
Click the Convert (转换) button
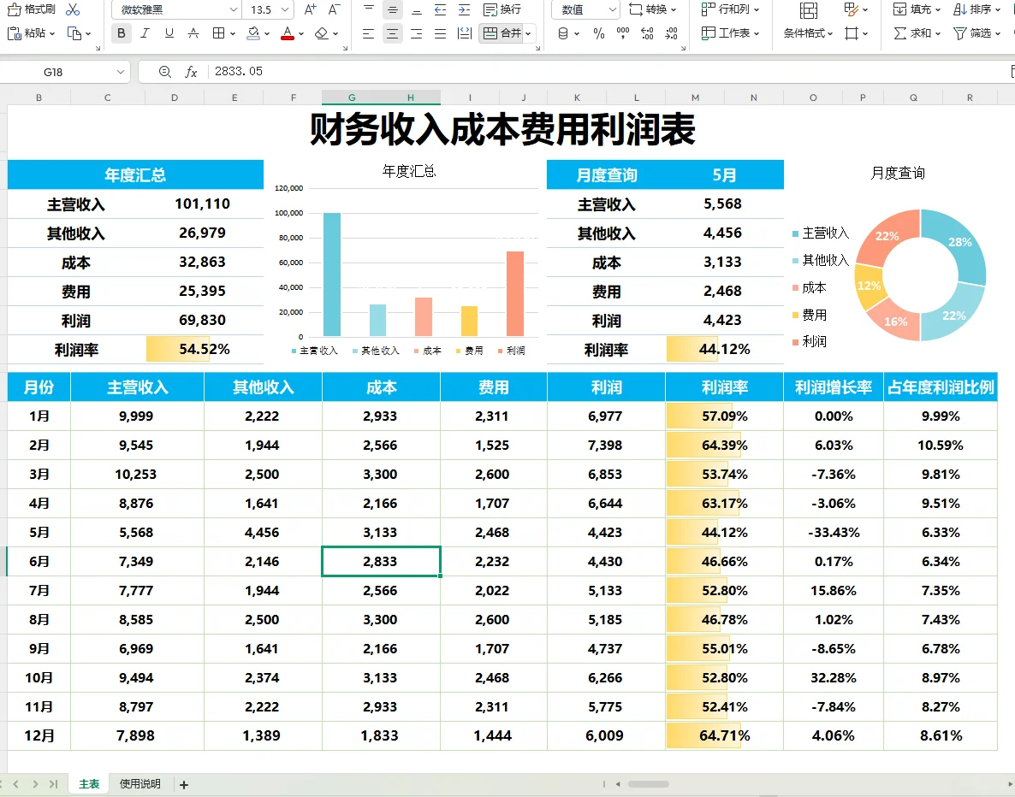(x=652, y=9)
